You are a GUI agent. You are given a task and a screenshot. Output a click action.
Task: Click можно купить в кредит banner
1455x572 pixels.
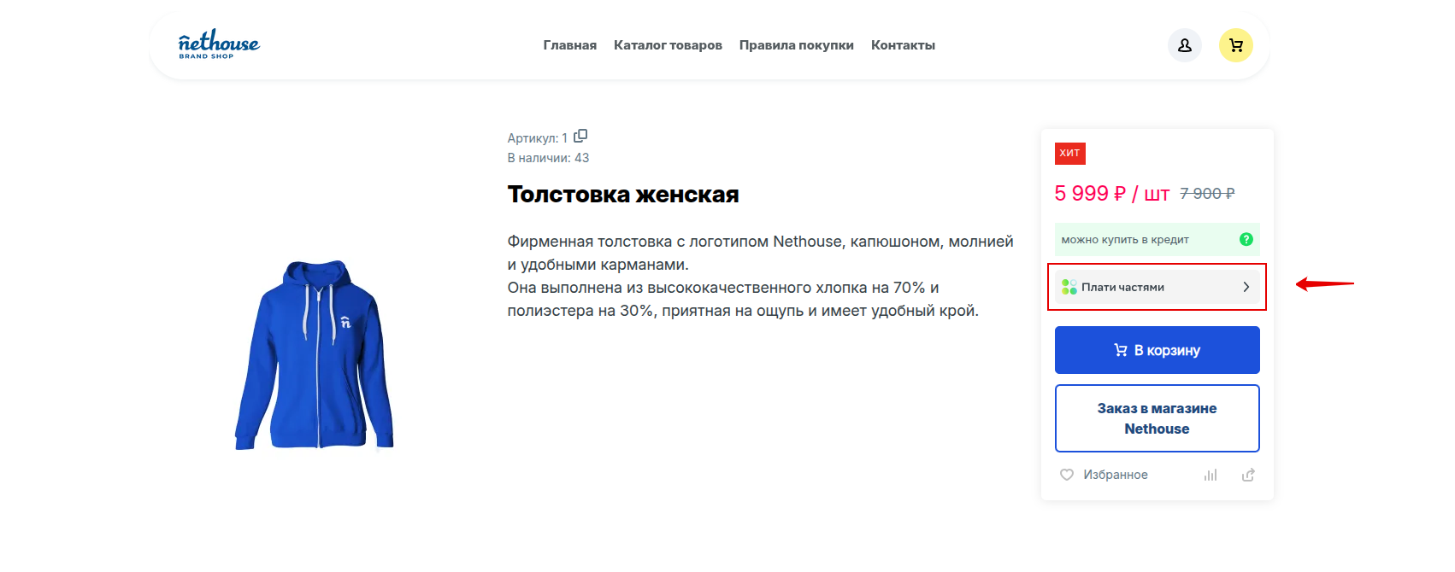pyautogui.click(x=1158, y=239)
